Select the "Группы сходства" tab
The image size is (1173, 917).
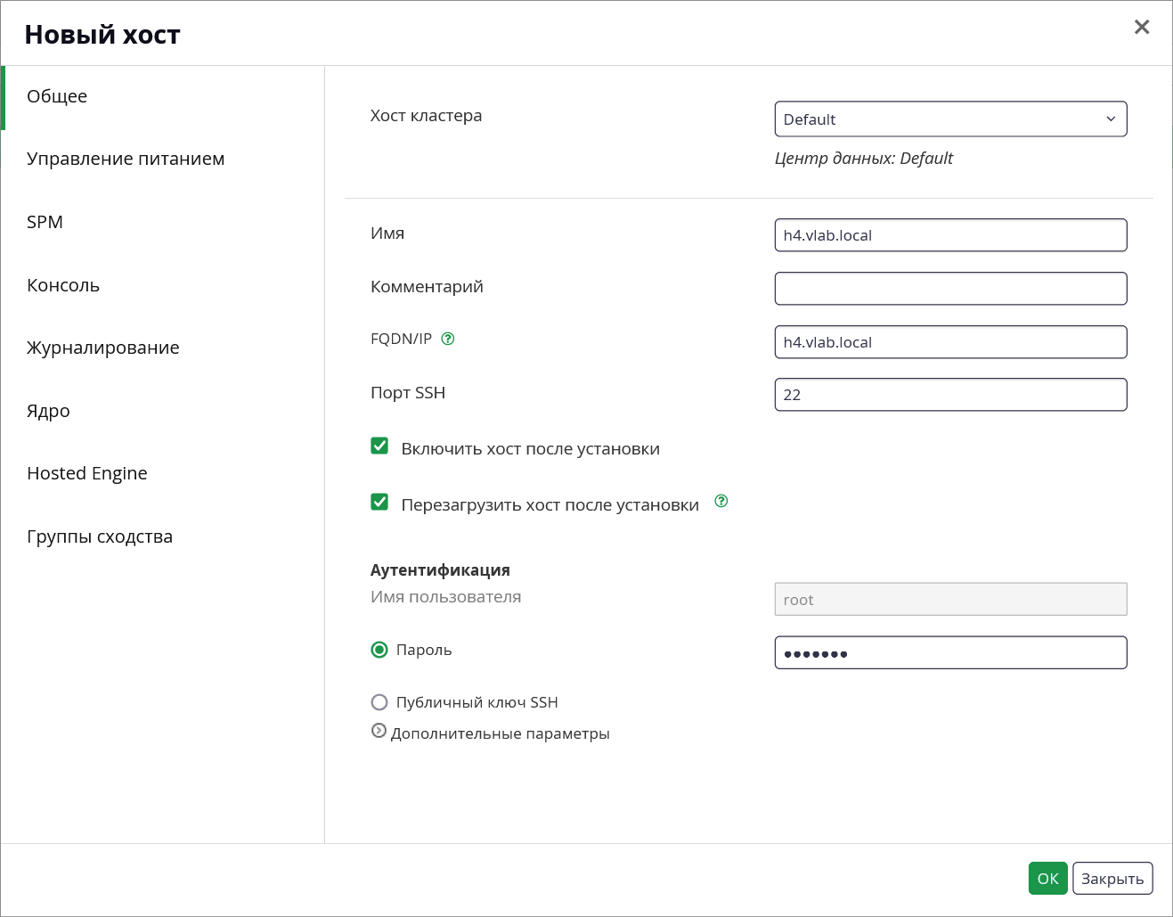point(100,536)
